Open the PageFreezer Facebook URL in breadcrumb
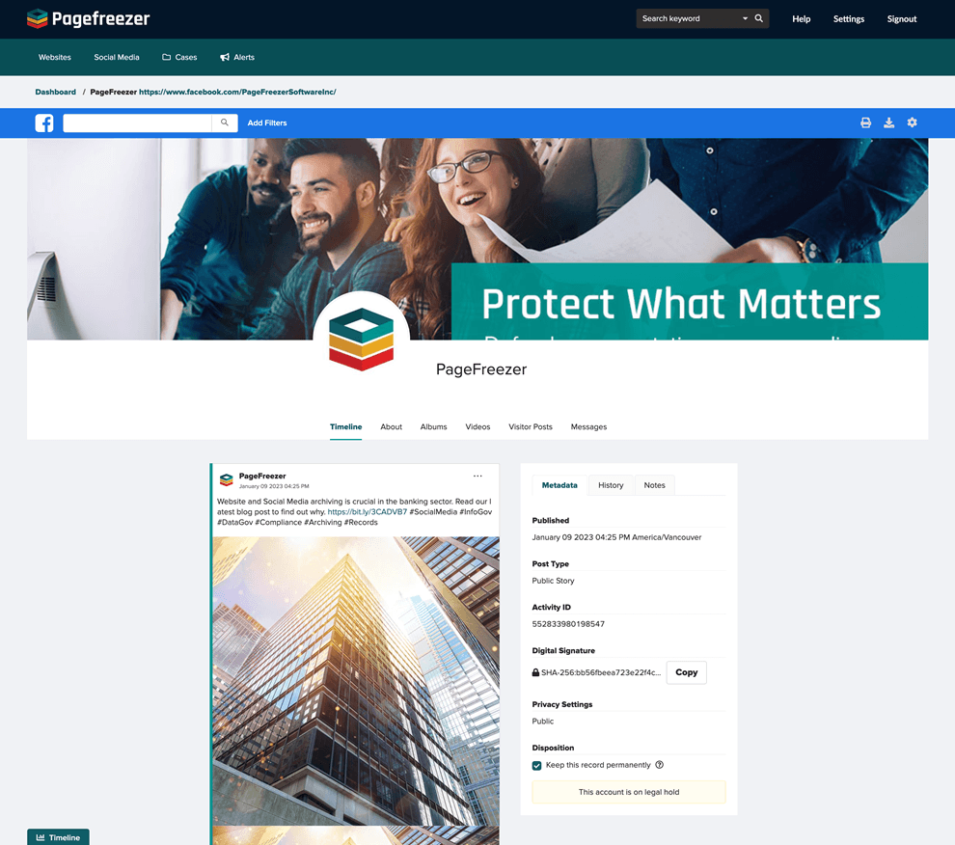955x845 pixels. tap(237, 92)
